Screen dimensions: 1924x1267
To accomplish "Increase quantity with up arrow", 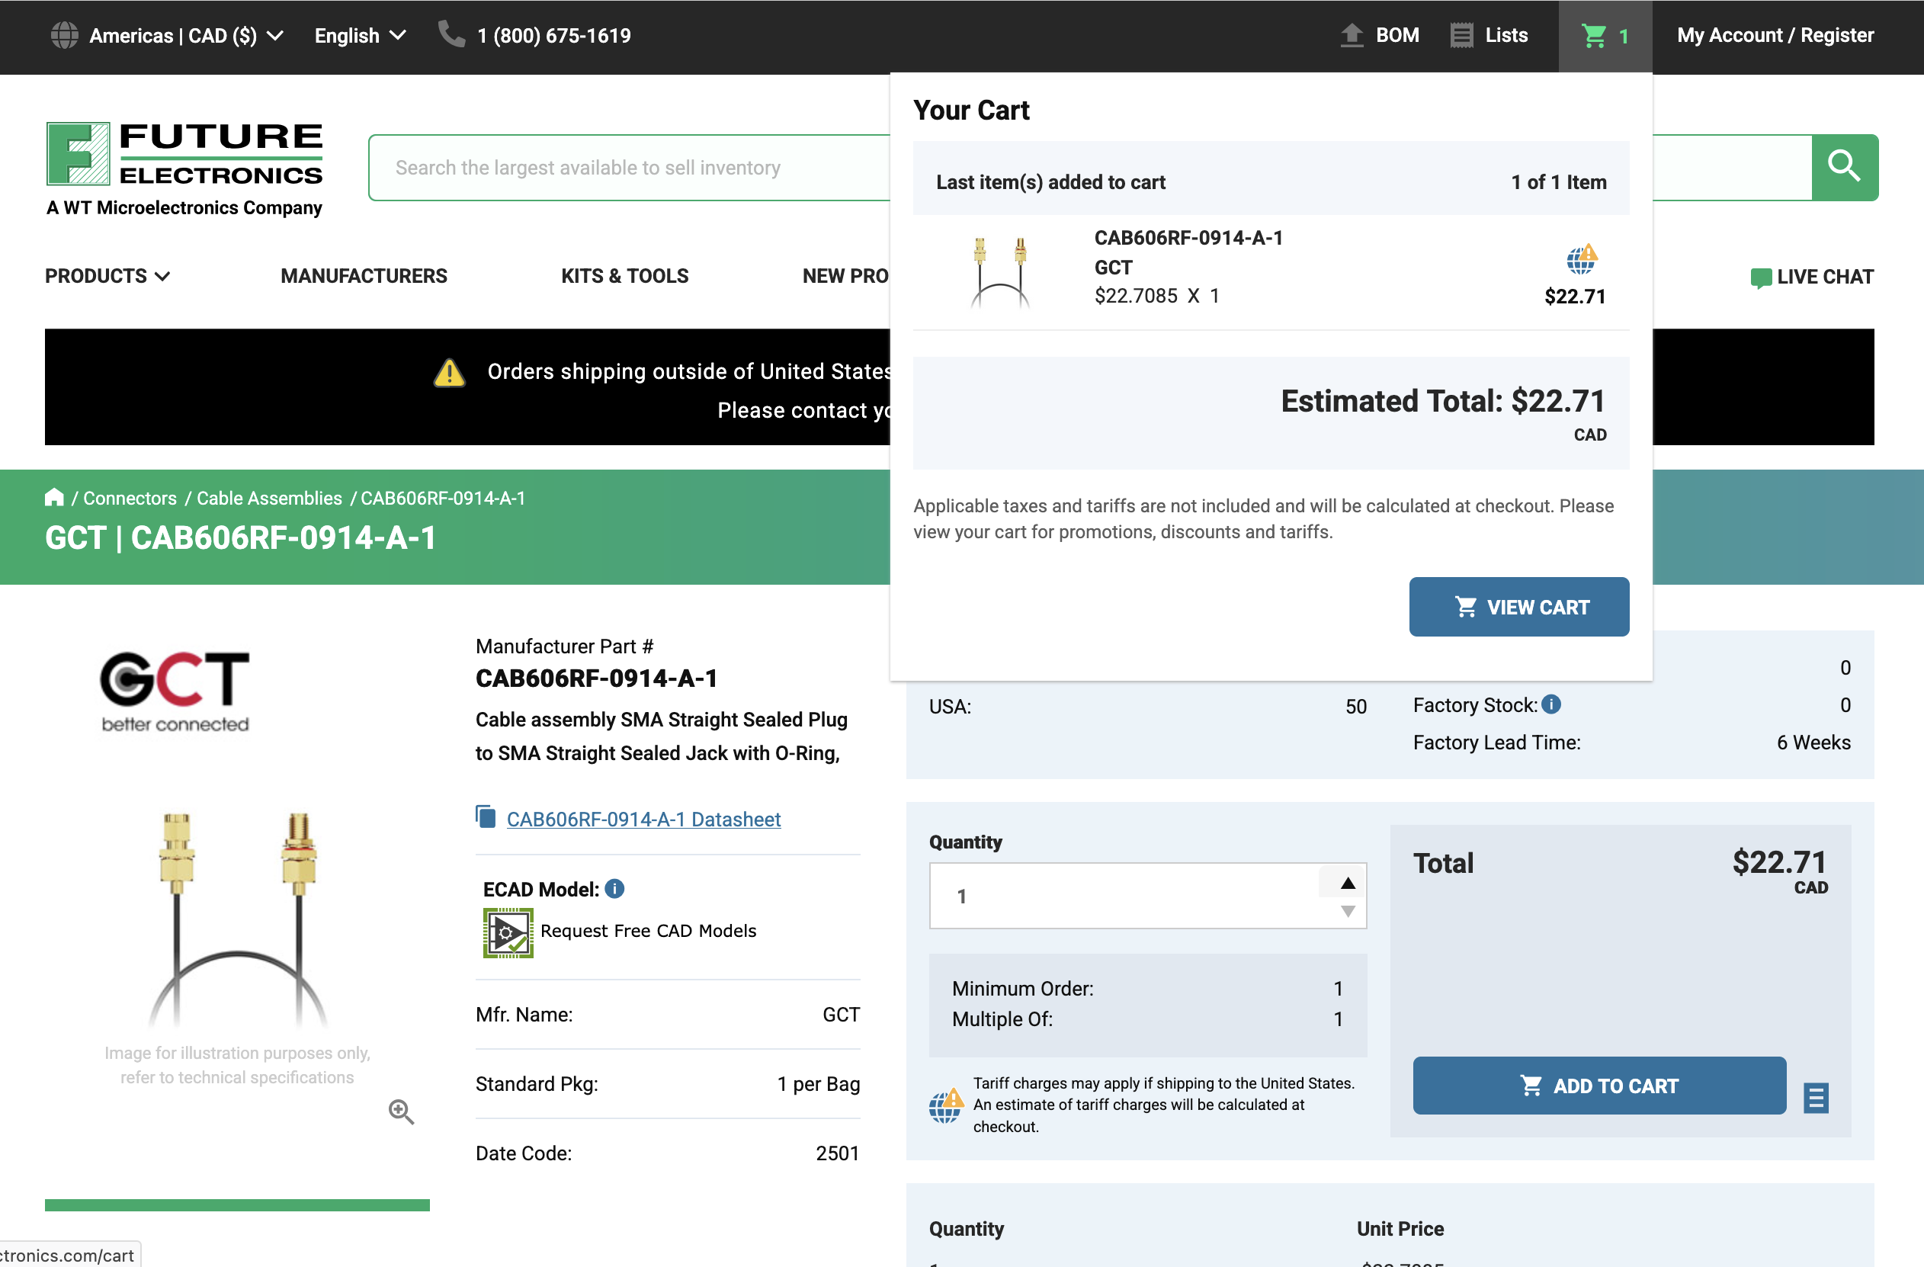I will click(x=1347, y=883).
